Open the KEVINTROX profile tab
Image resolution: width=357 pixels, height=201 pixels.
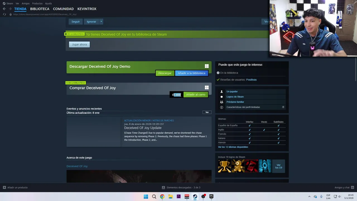pos(87,9)
